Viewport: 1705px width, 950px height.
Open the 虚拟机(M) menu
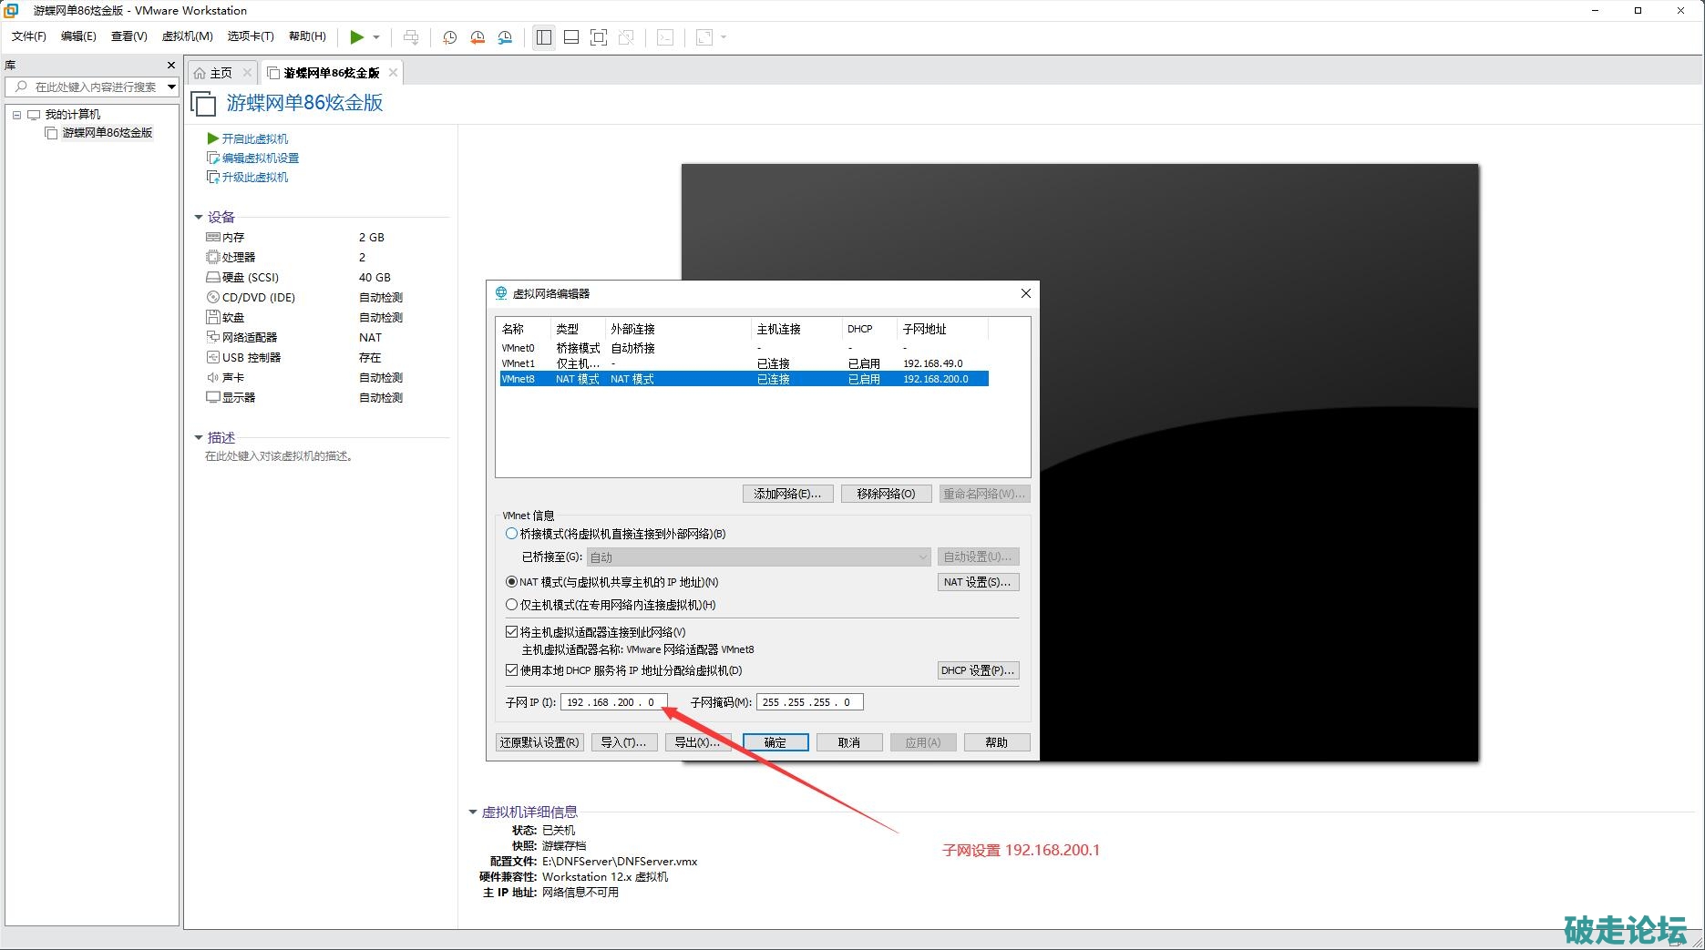(187, 36)
